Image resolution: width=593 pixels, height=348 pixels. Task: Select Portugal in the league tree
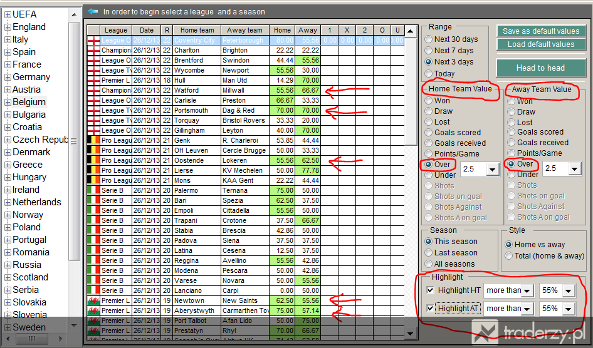pos(29,240)
